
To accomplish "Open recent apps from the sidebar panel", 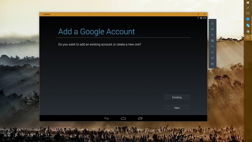I will 212,58.
